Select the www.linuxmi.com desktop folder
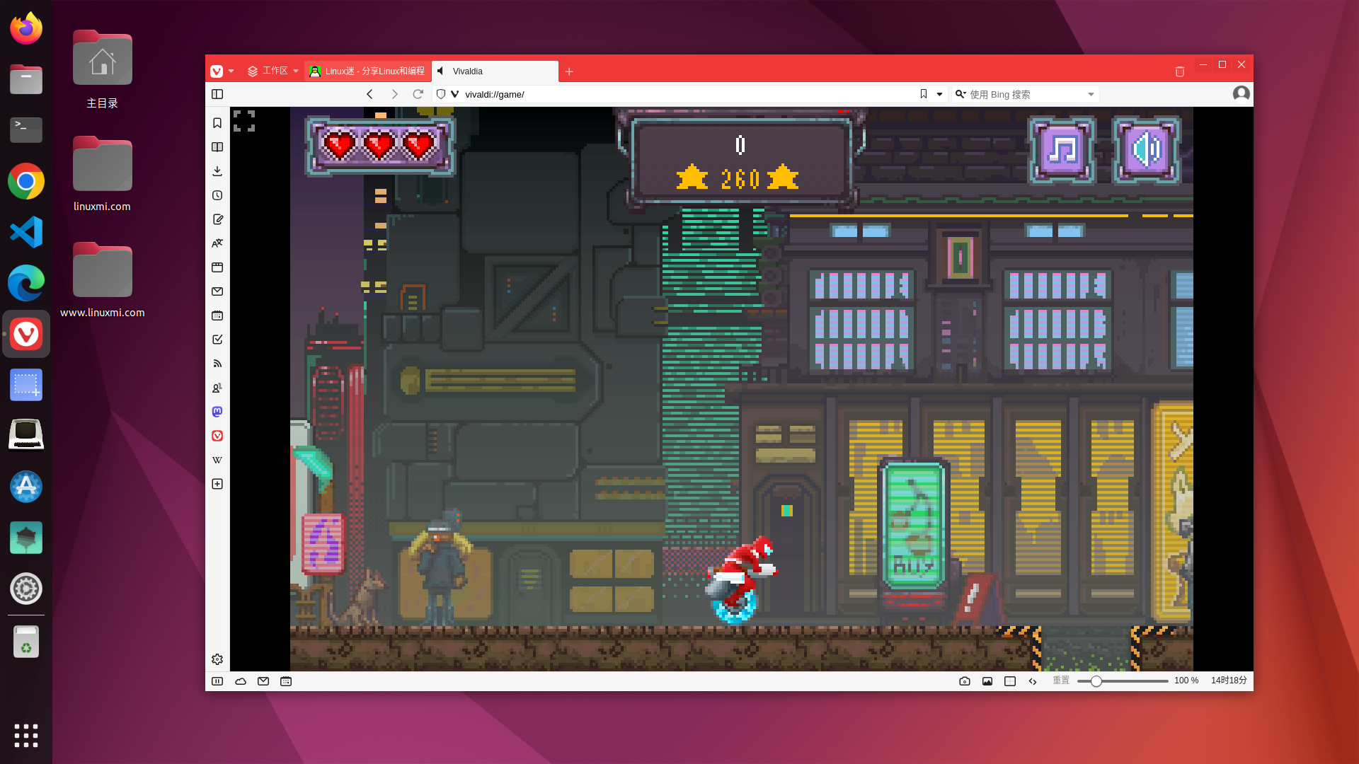The image size is (1359, 764). click(103, 280)
